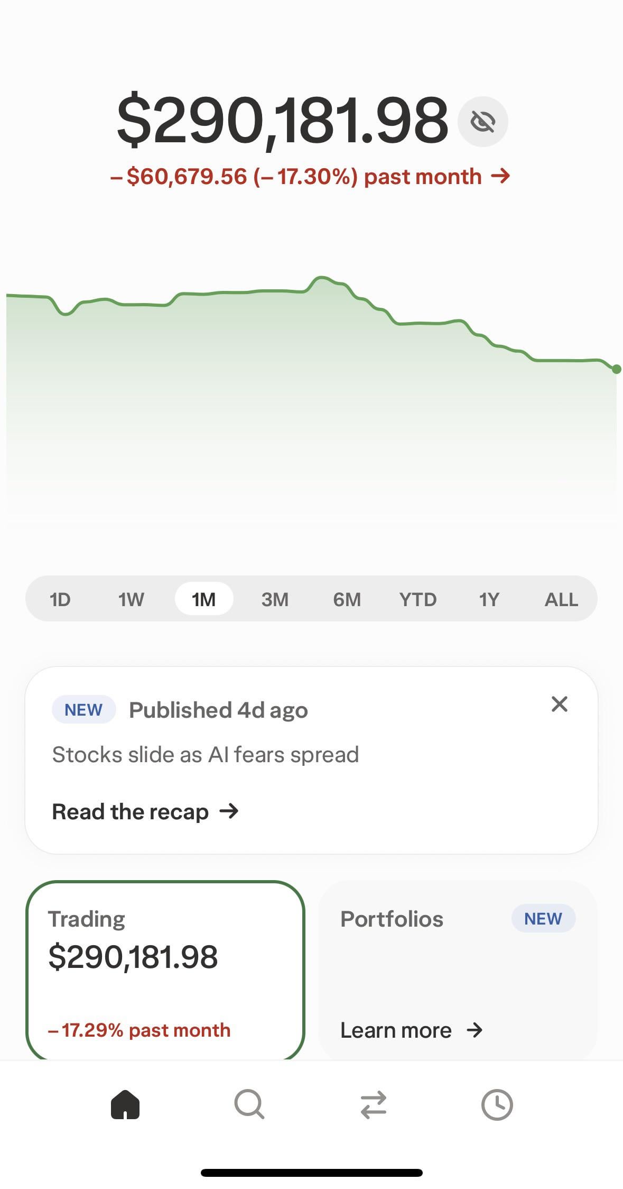Select the 1M chart range
The image size is (623, 1189).
pyautogui.click(x=203, y=599)
